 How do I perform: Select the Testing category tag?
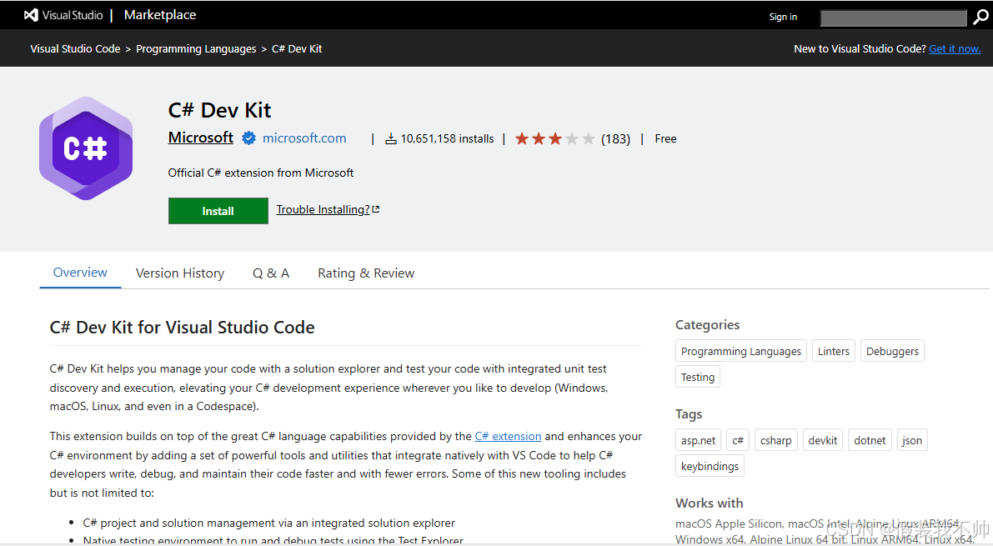(698, 377)
